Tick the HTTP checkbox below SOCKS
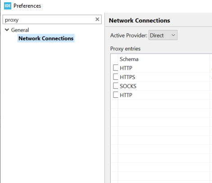212x183 pixels. 116,95
